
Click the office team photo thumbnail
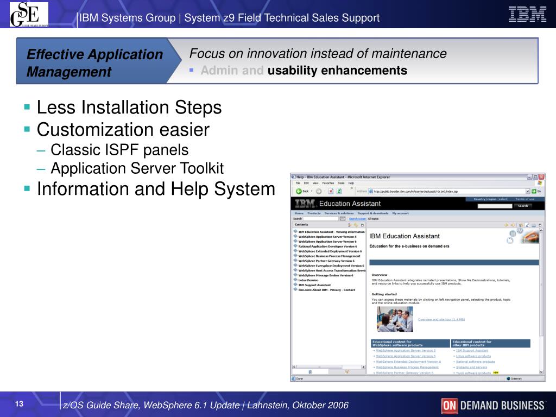coord(395,319)
